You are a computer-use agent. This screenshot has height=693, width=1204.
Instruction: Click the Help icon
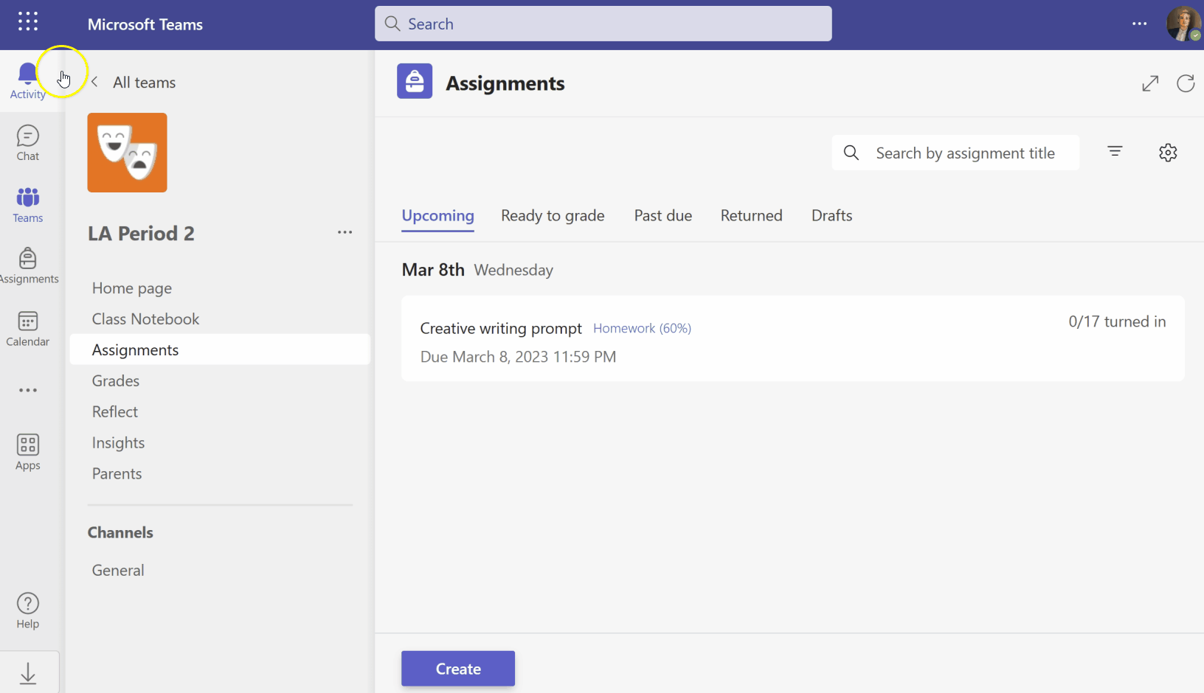tap(27, 610)
